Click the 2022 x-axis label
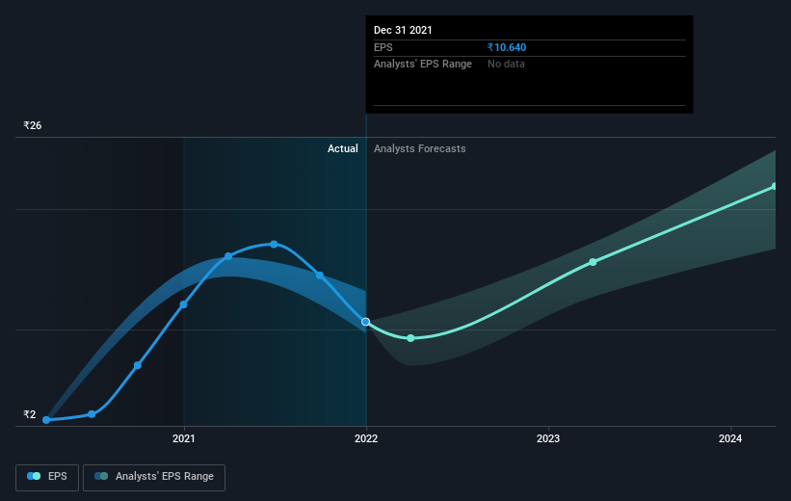 [x=366, y=438]
